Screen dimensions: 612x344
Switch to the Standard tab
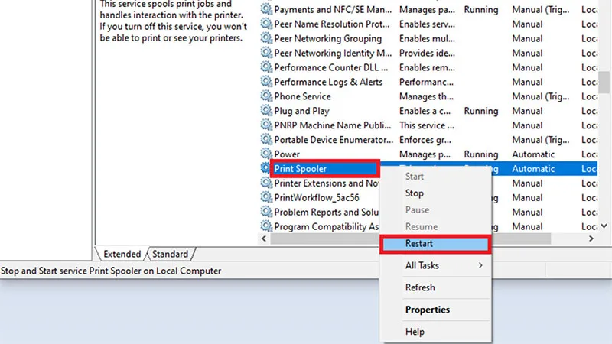(x=170, y=255)
